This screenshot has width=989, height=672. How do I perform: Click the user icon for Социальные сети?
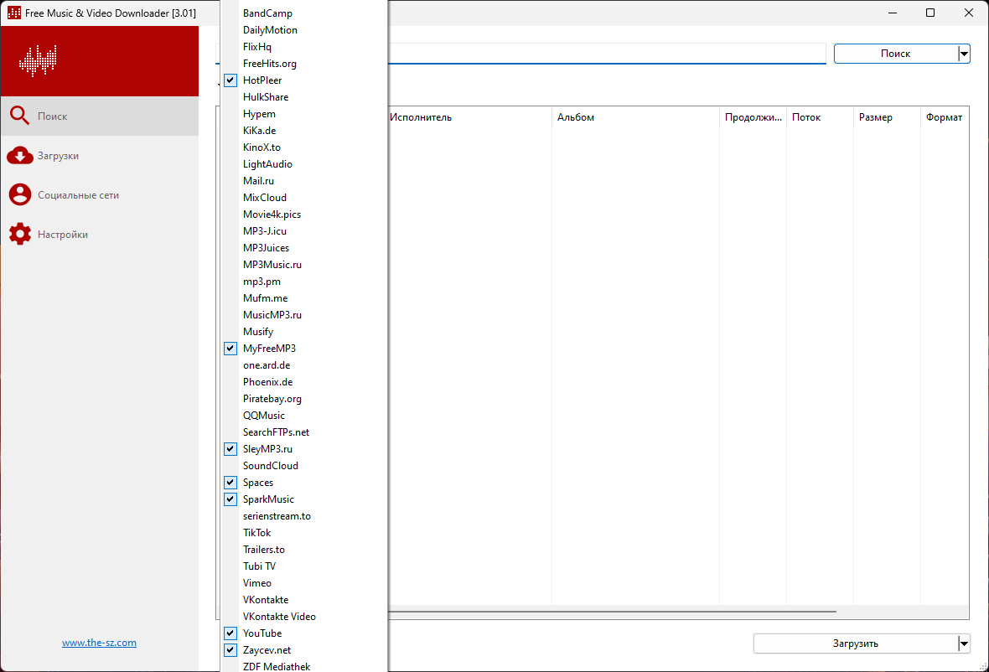tap(19, 194)
